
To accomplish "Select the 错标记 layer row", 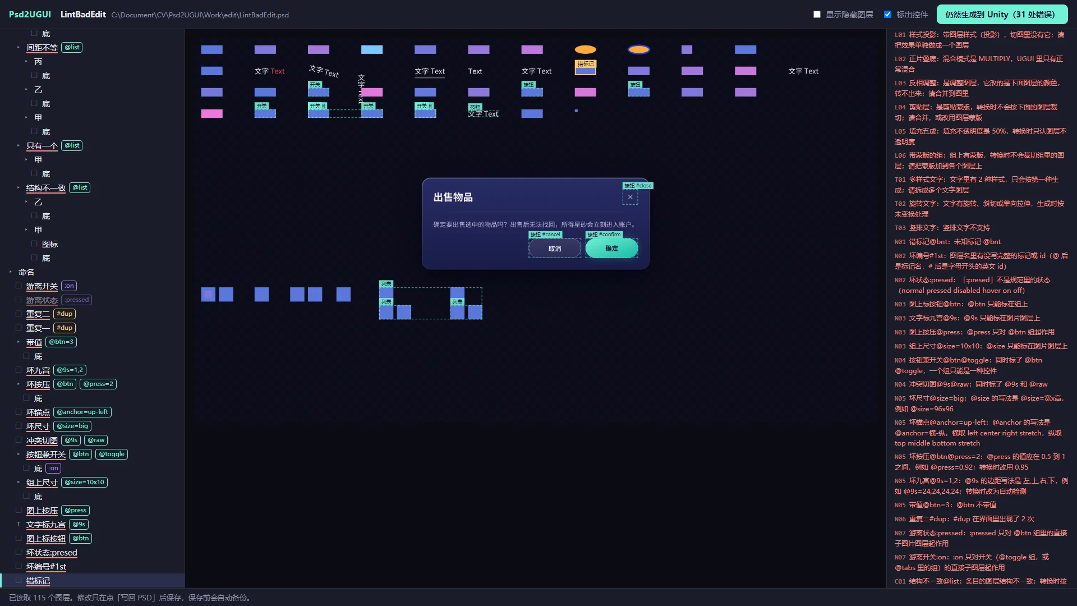I will [93, 581].
